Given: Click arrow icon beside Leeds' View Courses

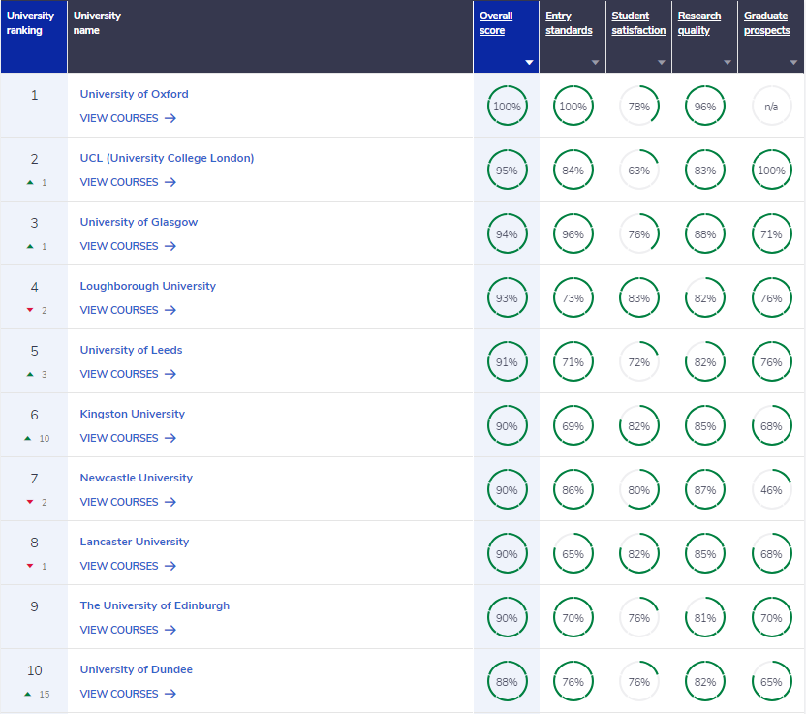Looking at the screenshot, I should coord(170,374).
